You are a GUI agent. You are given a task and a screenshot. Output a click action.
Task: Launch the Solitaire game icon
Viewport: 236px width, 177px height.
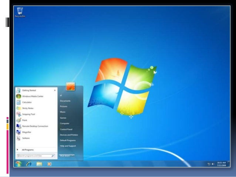click(18, 138)
